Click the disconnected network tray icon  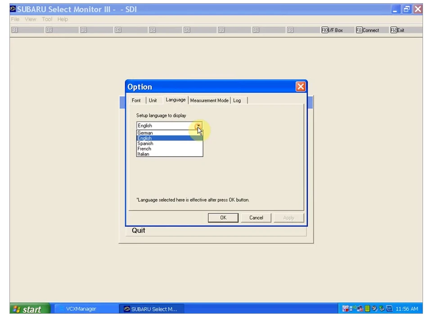pos(360,308)
